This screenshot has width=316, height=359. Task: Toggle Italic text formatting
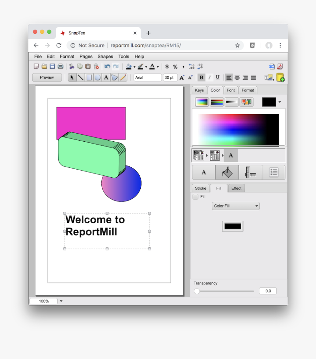pyautogui.click(x=209, y=77)
